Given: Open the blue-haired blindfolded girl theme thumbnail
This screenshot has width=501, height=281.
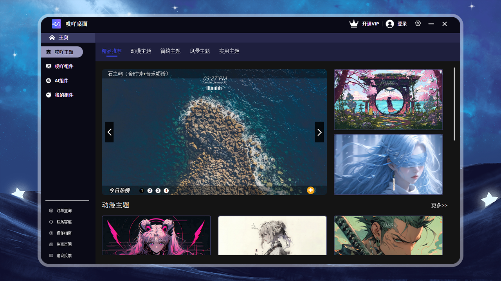Looking at the screenshot, I should point(388,164).
